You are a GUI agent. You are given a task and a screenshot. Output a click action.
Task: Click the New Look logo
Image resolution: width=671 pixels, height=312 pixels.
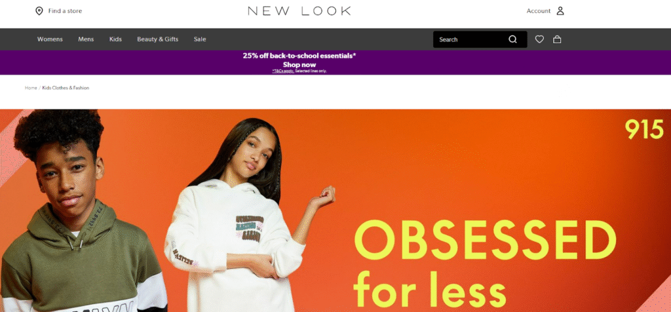299,11
